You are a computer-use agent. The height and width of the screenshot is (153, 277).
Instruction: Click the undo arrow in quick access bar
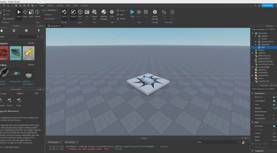(8, 5)
